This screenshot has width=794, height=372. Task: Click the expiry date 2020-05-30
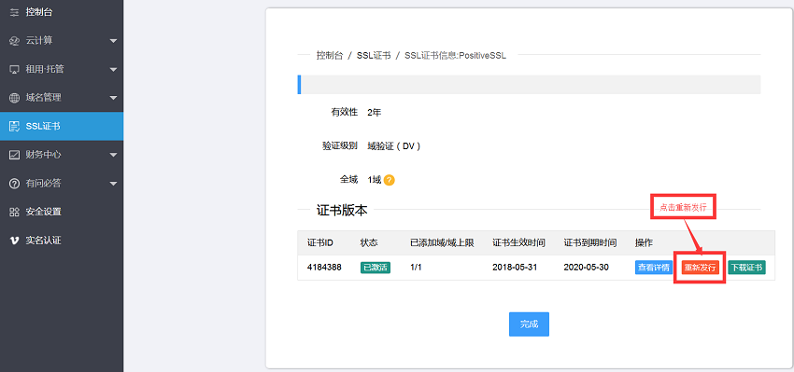coord(586,268)
